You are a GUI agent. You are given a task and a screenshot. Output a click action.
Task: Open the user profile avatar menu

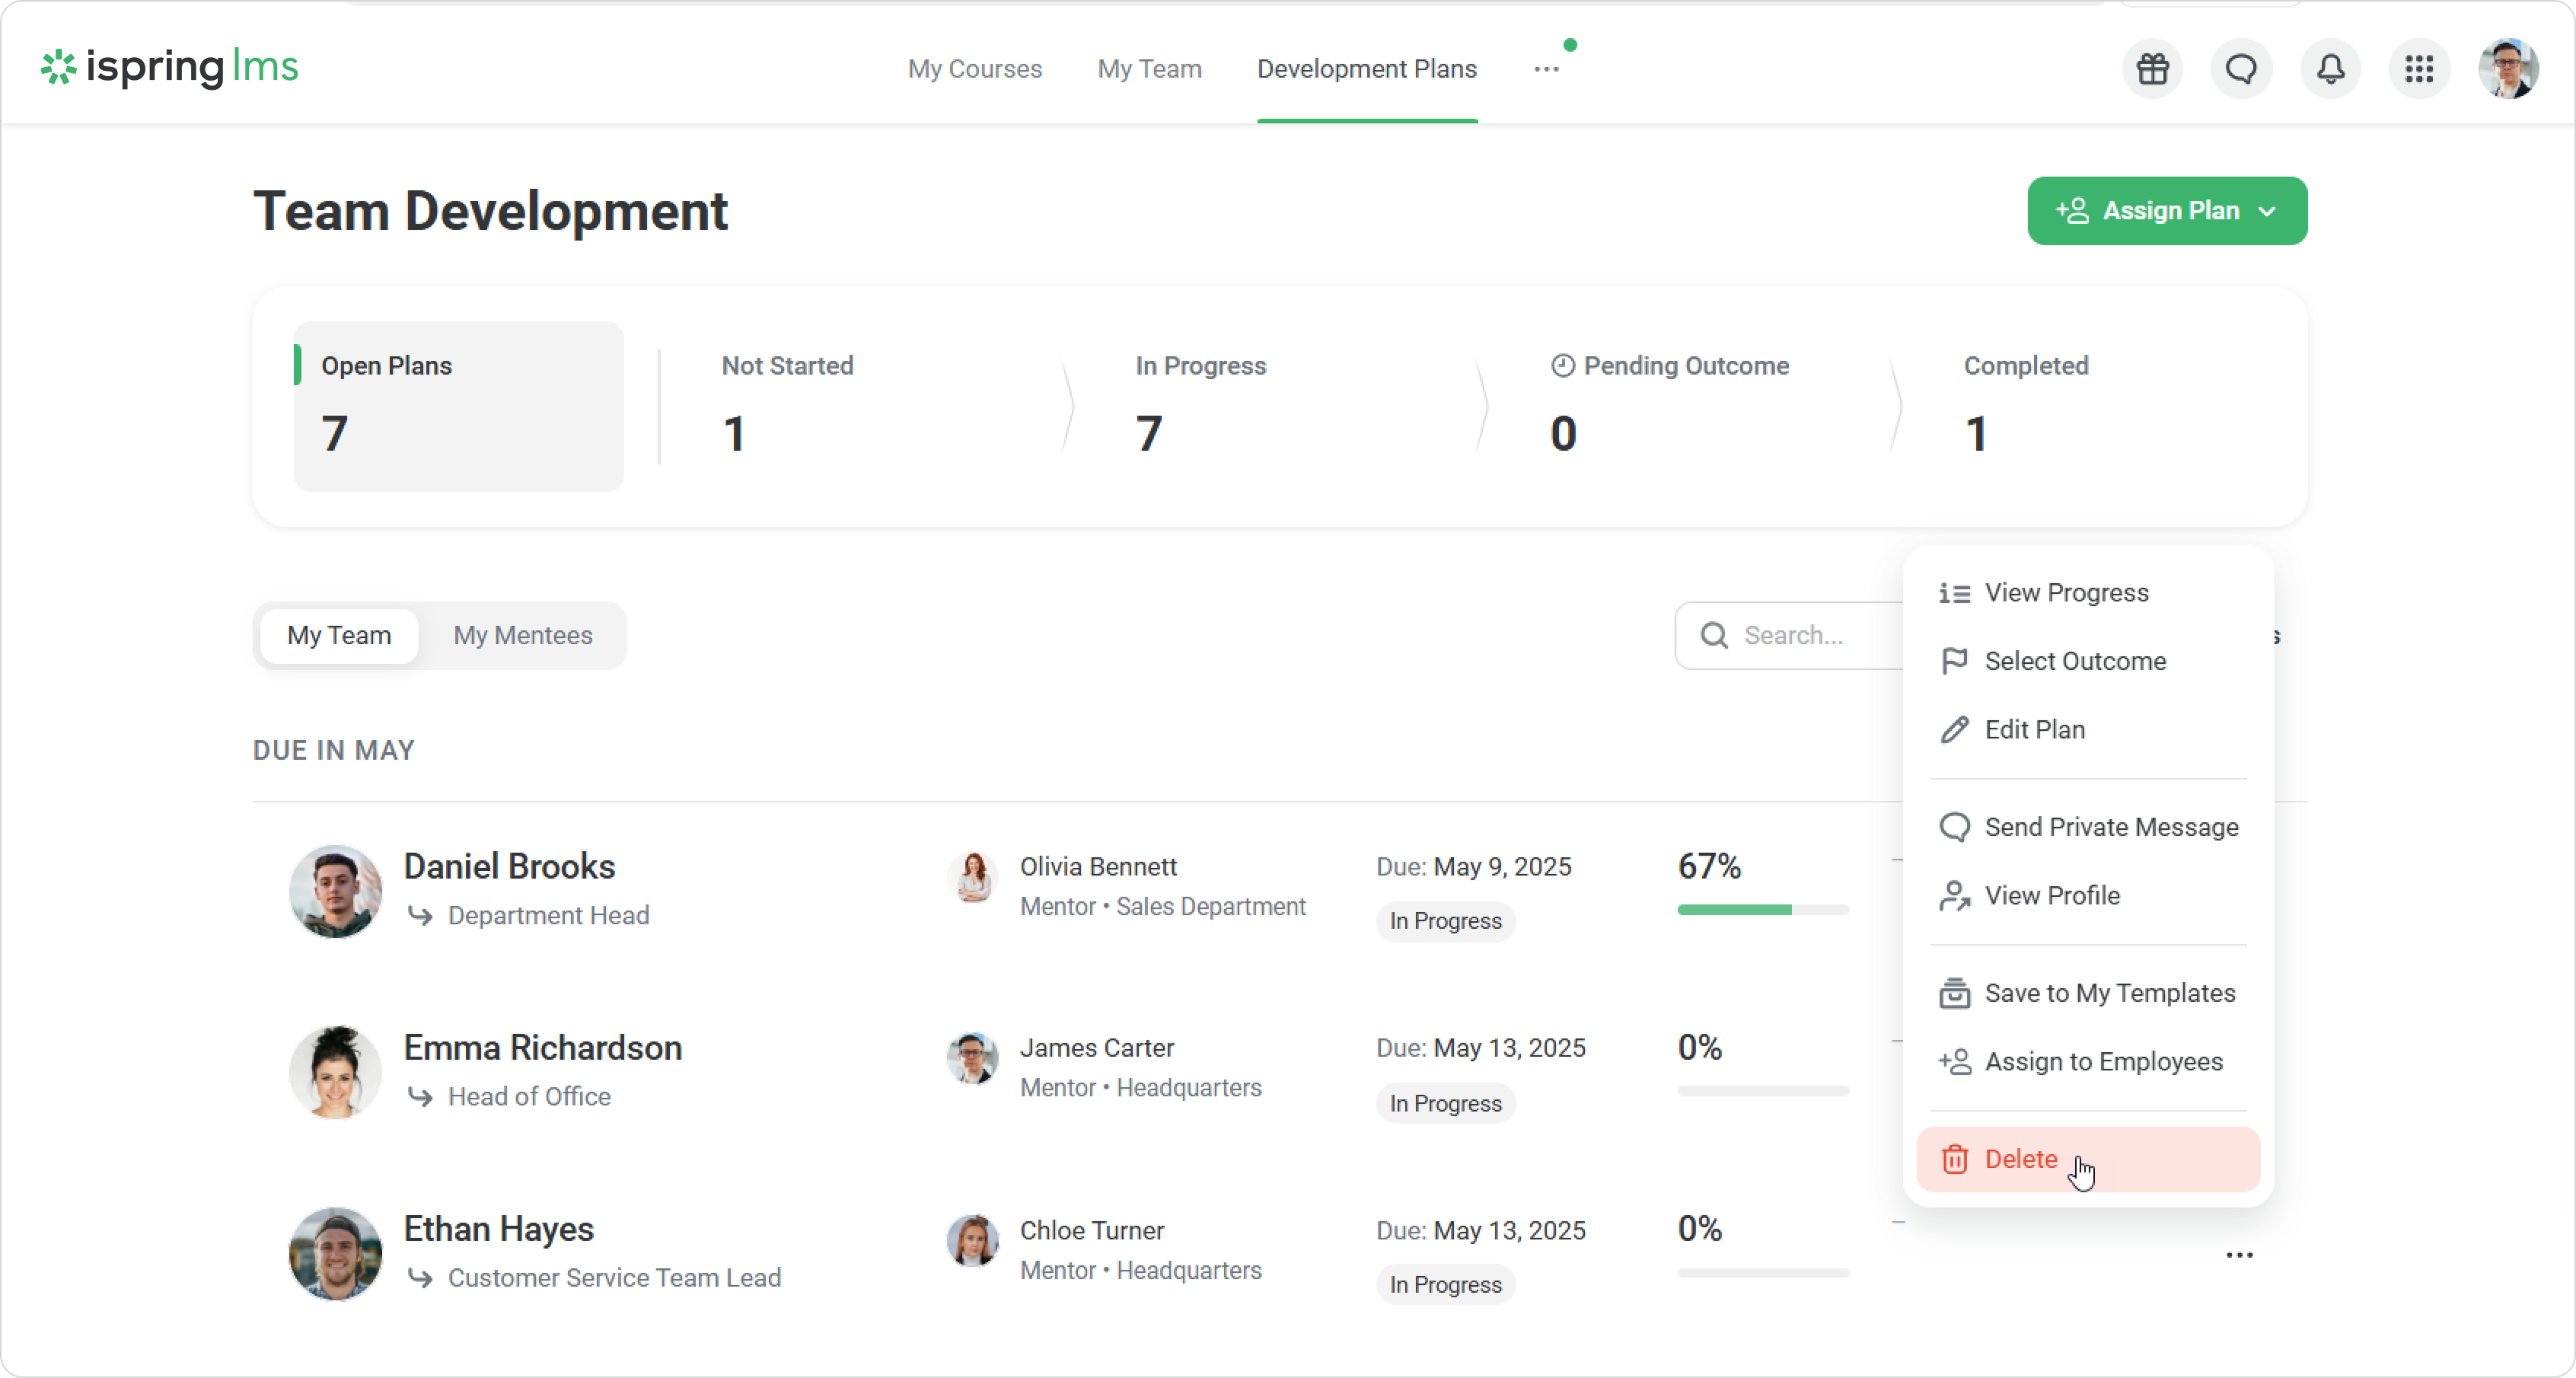click(x=2508, y=69)
